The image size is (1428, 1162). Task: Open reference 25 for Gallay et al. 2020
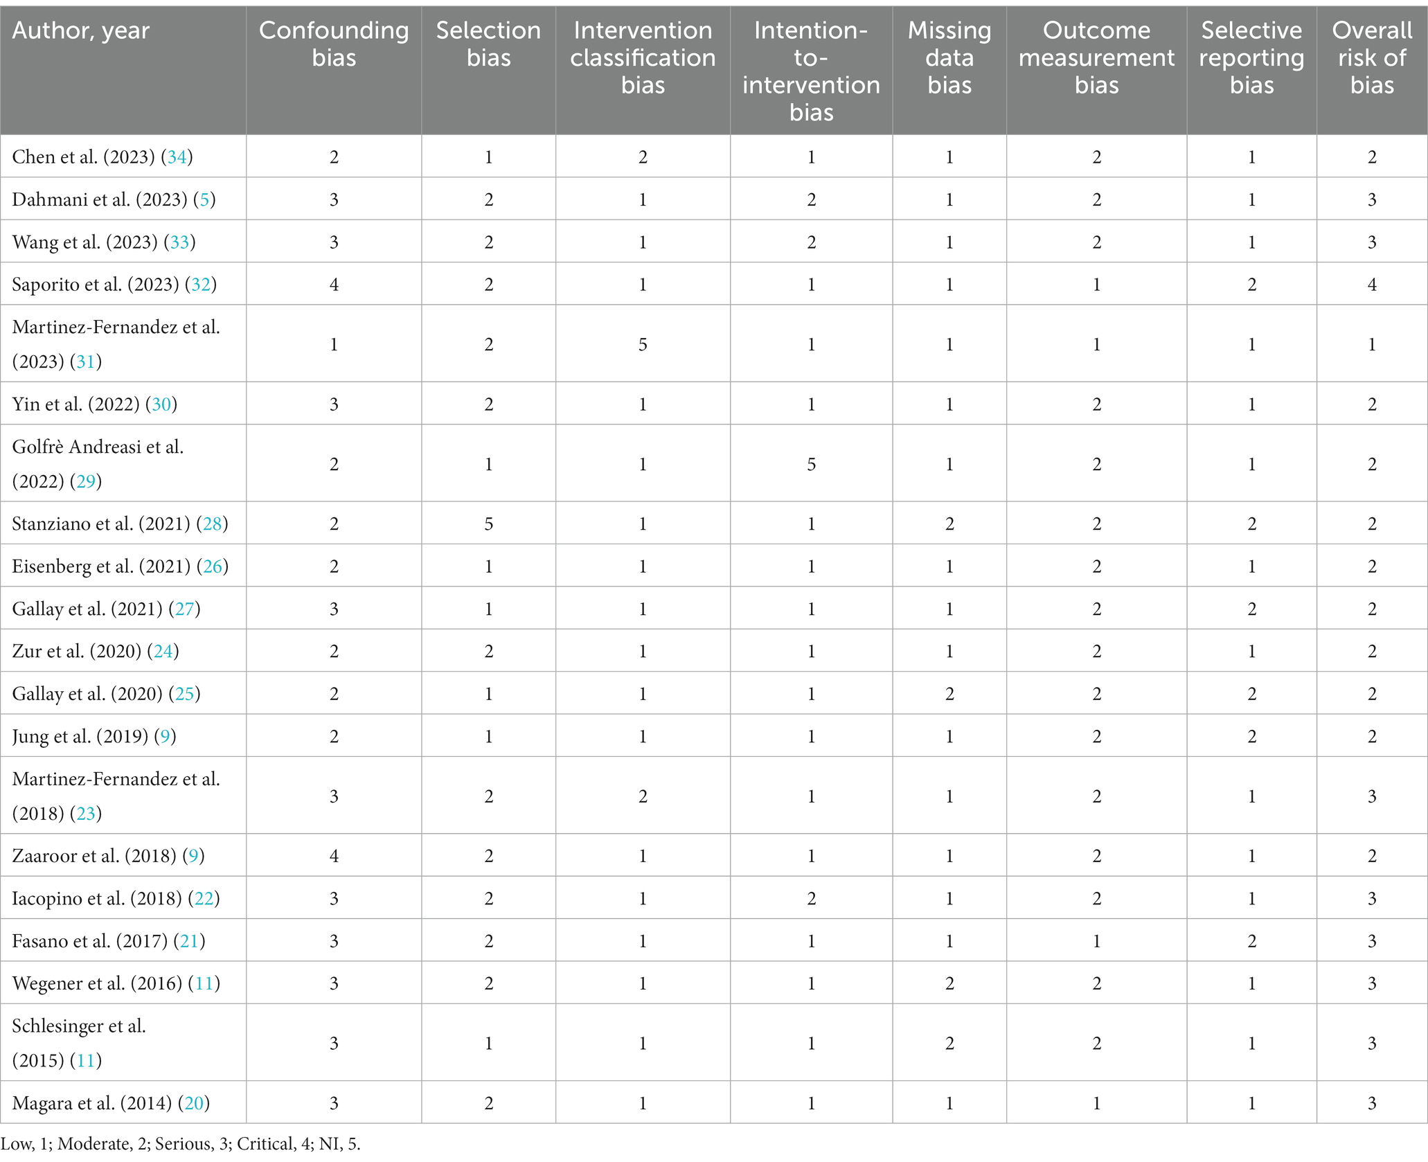(x=184, y=693)
